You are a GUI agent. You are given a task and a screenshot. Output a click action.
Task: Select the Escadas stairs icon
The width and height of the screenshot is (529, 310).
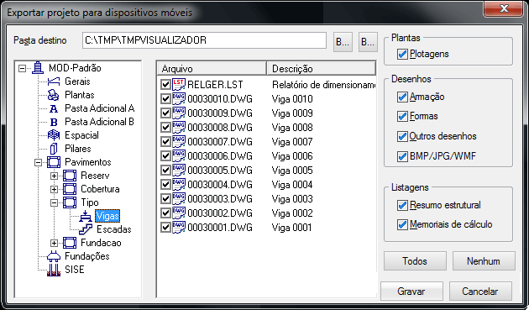coord(86,229)
